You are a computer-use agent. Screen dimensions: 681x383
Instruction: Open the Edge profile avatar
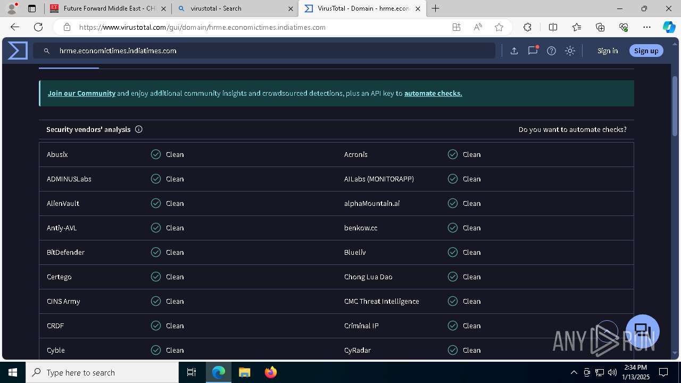point(12,9)
